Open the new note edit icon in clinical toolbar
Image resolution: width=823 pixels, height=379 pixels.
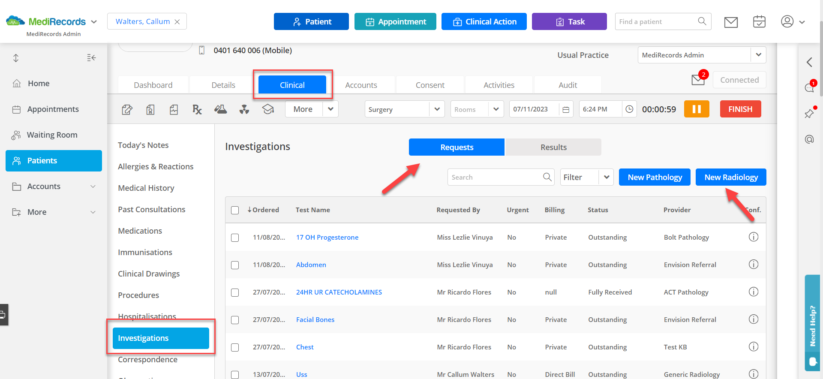pos(127,110)
